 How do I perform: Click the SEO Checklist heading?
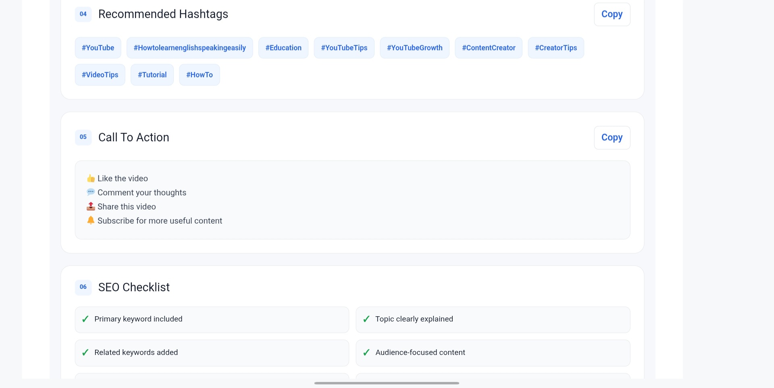134,287
